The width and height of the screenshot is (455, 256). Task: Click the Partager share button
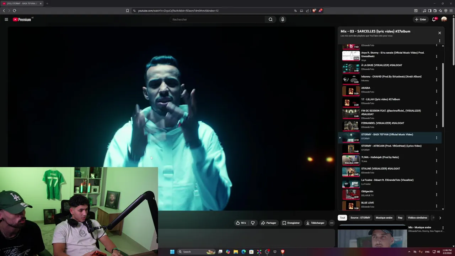[269, 223]
